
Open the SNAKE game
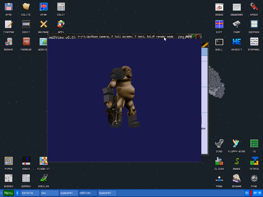click(x=237, y=161)
